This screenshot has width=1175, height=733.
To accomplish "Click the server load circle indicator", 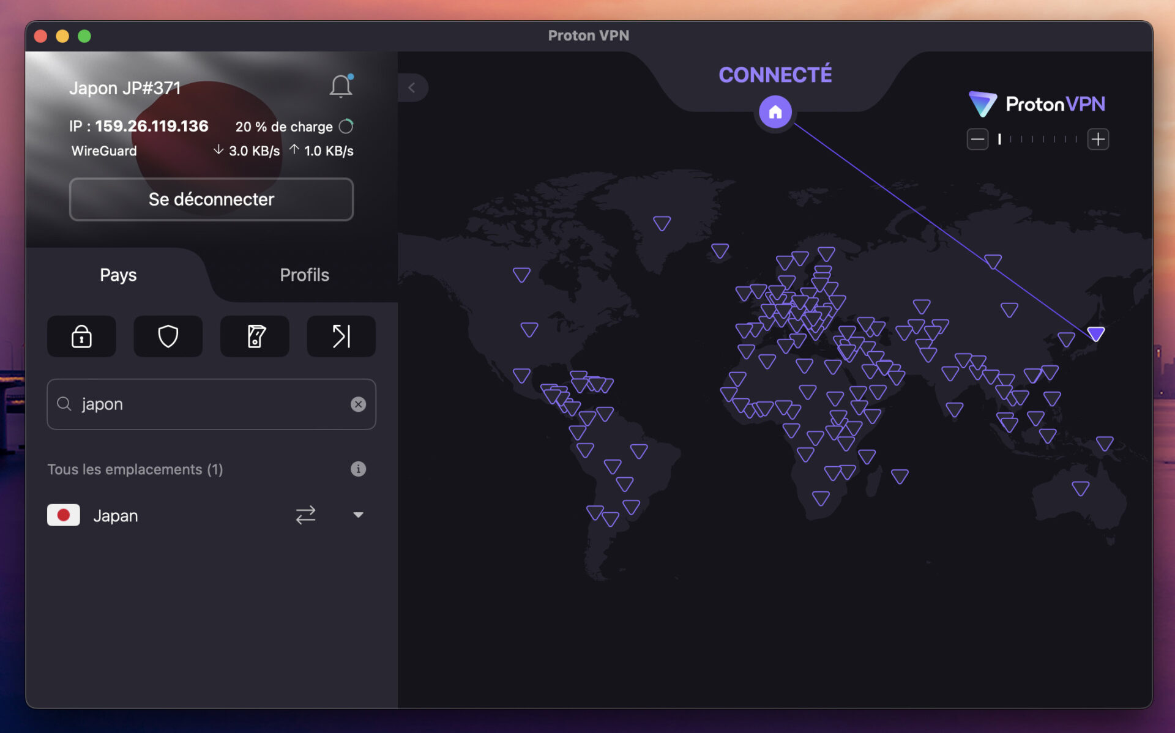I will click(346, 127).
